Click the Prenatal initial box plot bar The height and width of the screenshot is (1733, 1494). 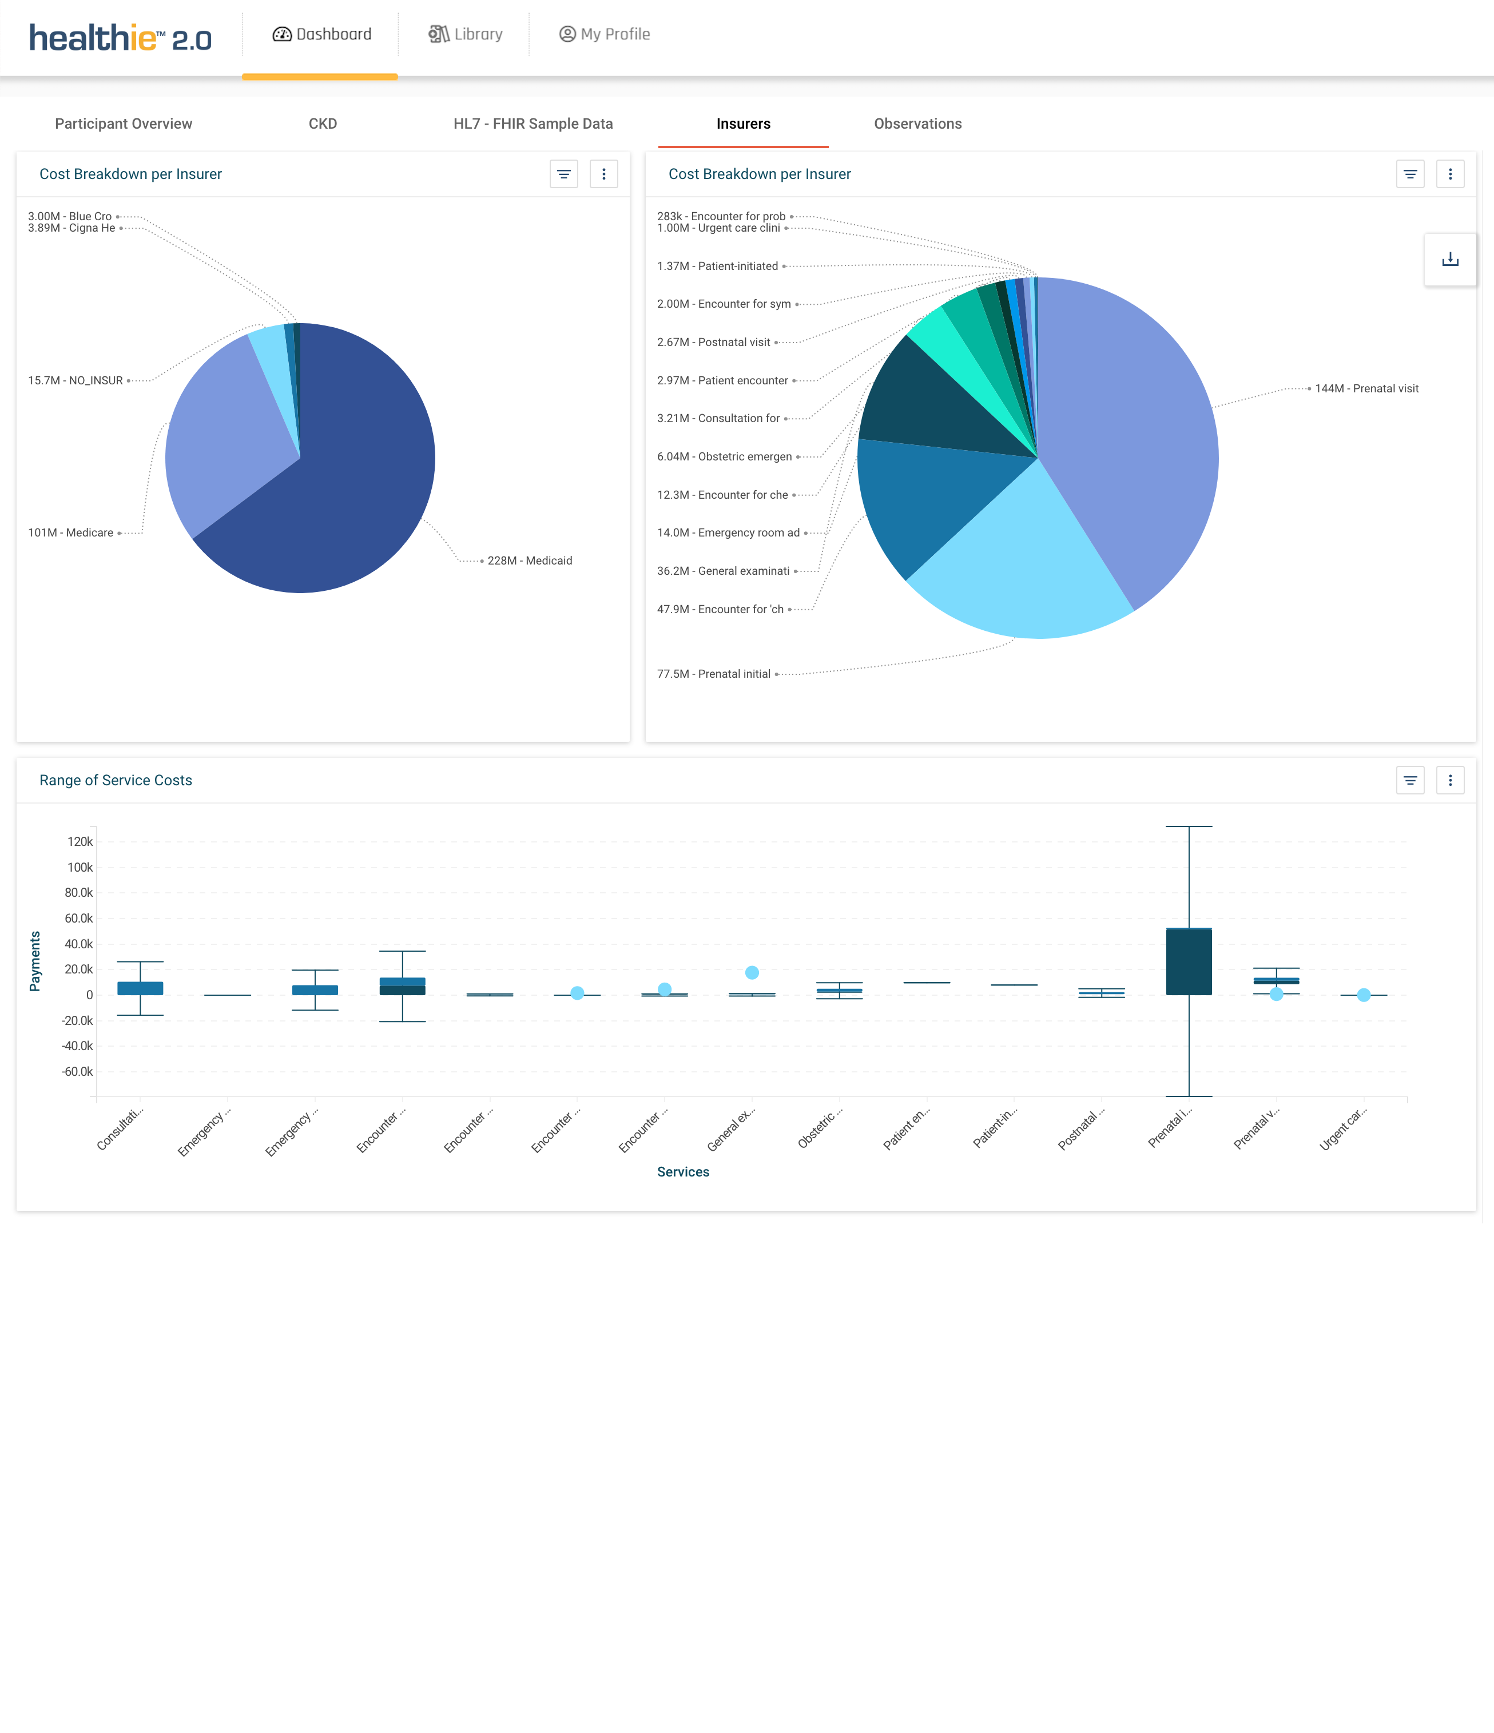point(1189,962)
